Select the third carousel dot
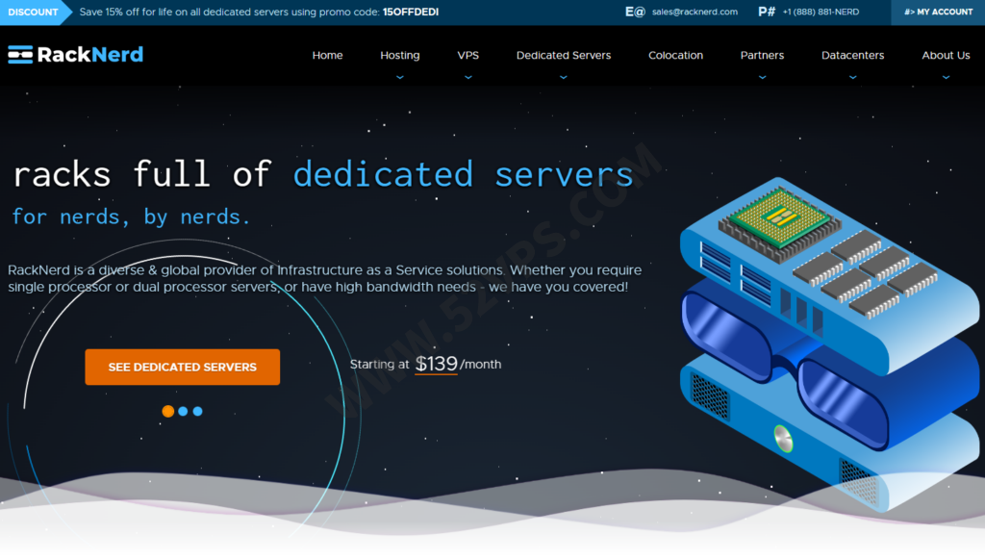 (198, 411)
